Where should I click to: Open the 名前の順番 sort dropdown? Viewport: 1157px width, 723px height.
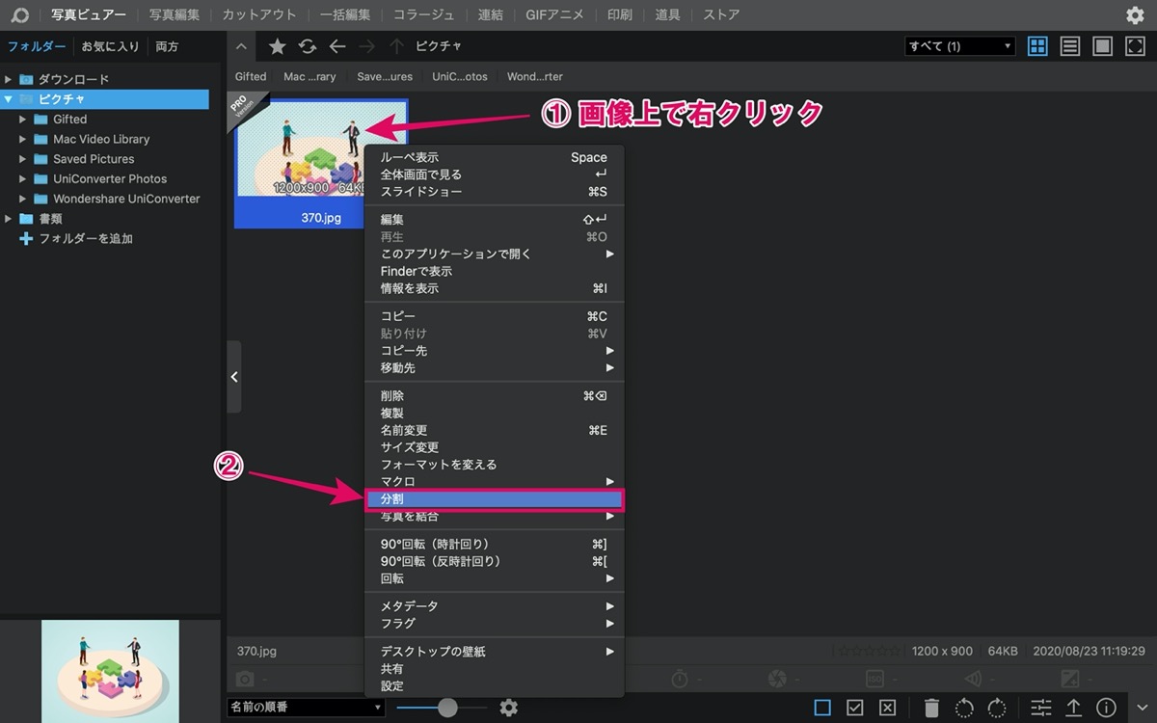point(307,708)
